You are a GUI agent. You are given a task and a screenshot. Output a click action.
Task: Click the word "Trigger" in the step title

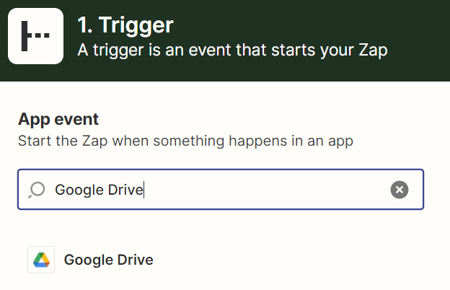tap(136, 26)
